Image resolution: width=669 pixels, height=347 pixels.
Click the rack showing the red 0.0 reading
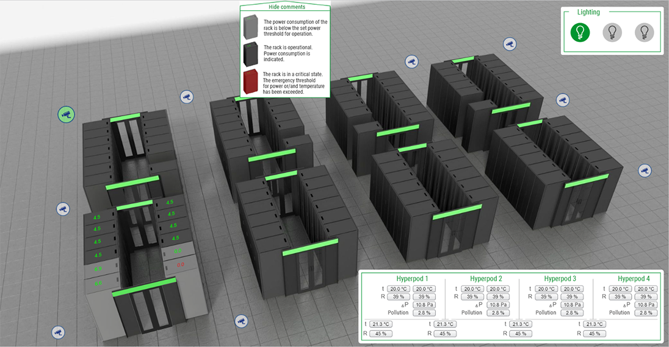pyautogui.click(x=180, y=265)
